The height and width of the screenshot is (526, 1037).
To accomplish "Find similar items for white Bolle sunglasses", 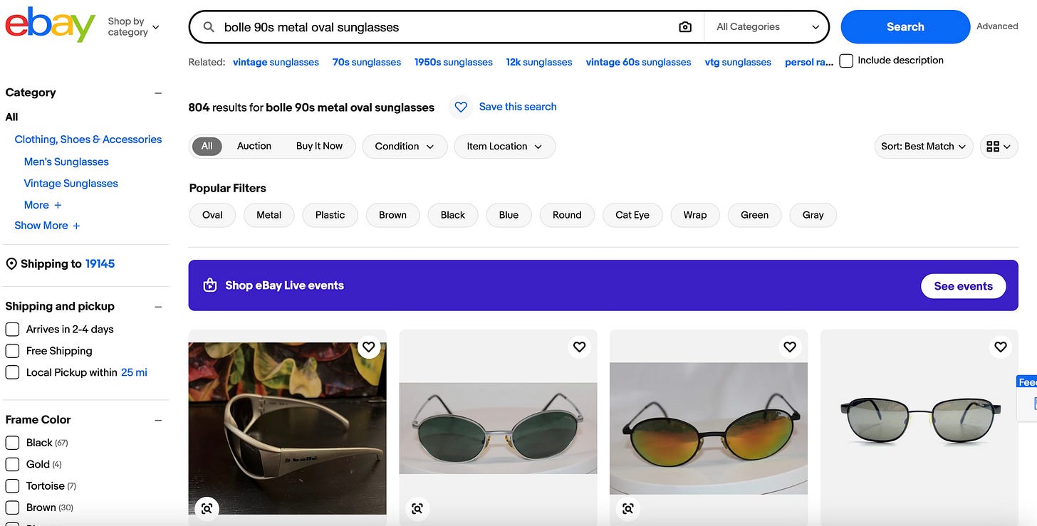I will coord(207,508).
